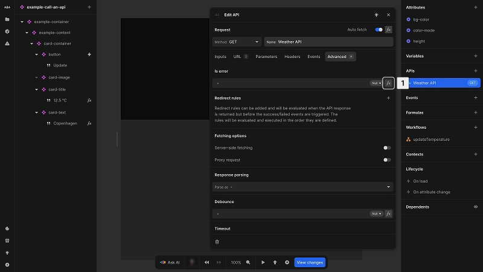The height and width of the screenshot is (272, 483).
Task: Open the Method GET dropdown
Action: pos(237,42)
